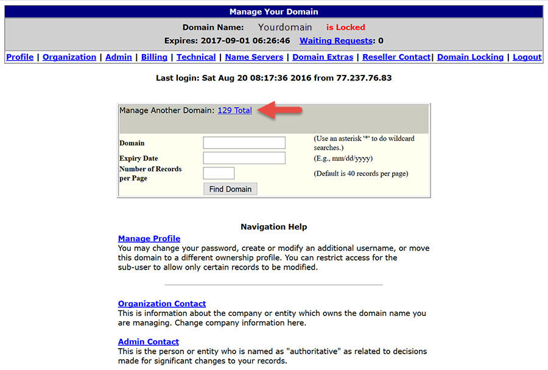548x370 pixels.
Task: Select Billing in the navigation bar
Action: point(154,57)
